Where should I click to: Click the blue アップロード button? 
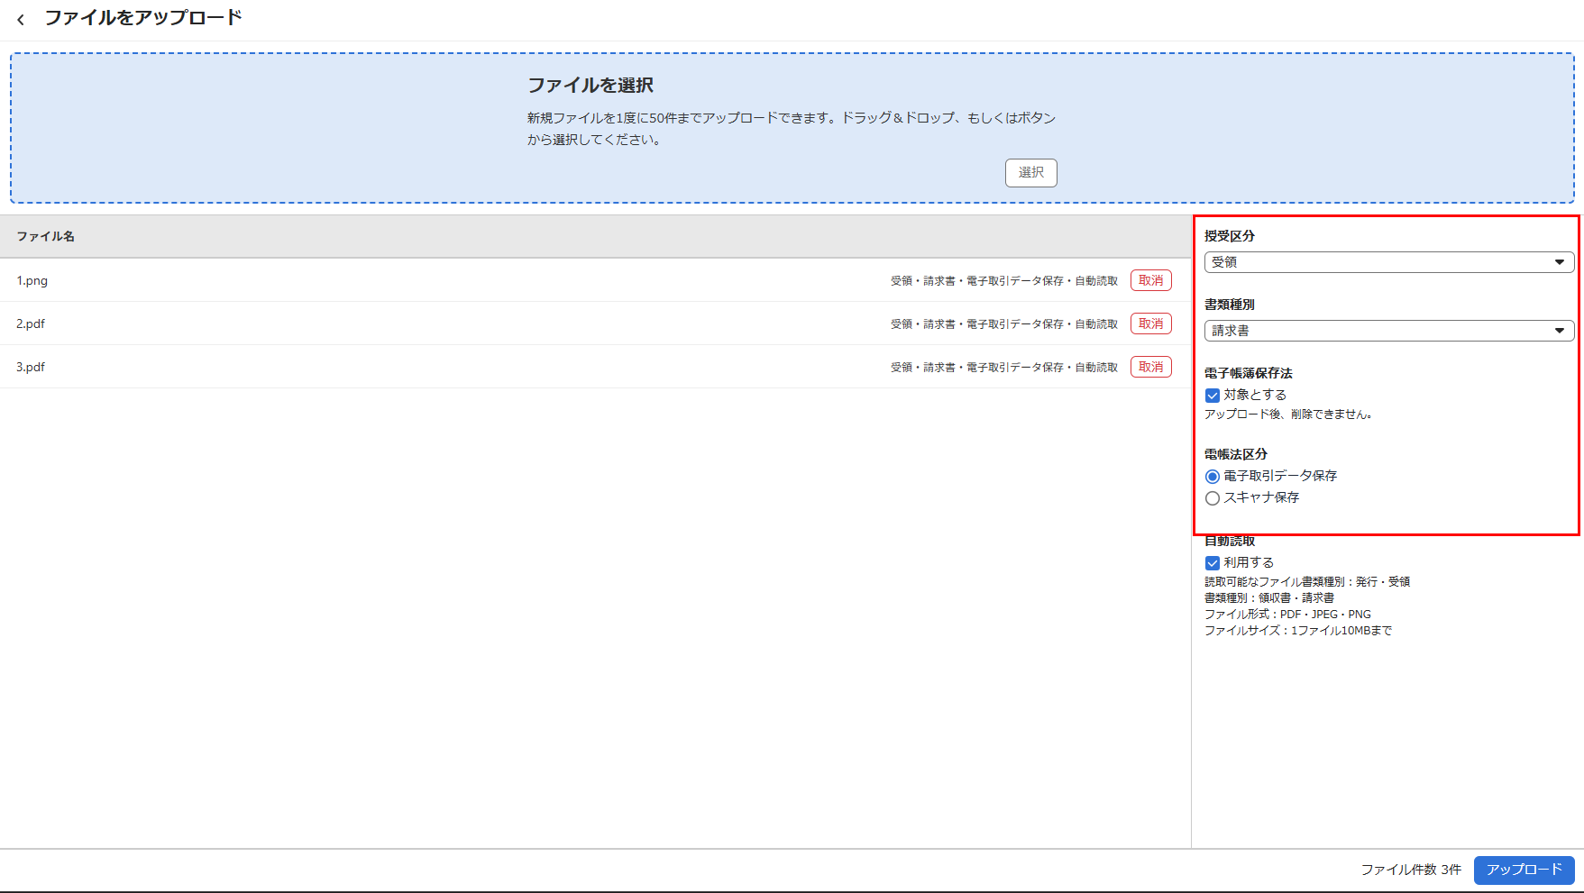coord(1524,870)
